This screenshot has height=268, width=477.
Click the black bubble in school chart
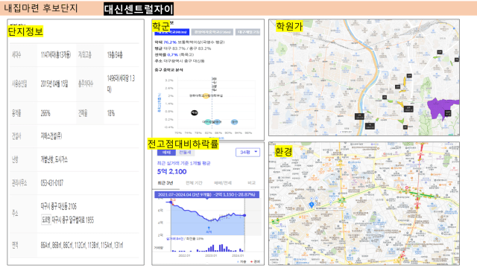coord(195,112)
